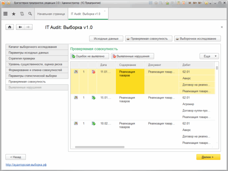
Task: Click the Print icon in title bar
Action: tap(156, 3)
